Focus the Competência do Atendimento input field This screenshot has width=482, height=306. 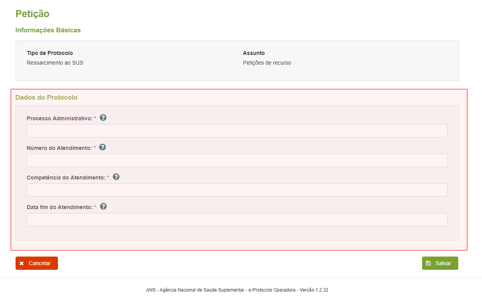click(237, 190)
